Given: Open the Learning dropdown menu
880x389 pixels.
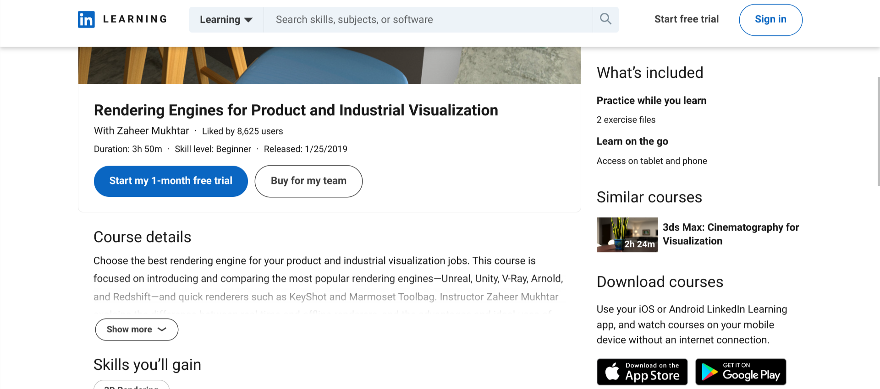Looking at the screenshot, I should 226,20.
